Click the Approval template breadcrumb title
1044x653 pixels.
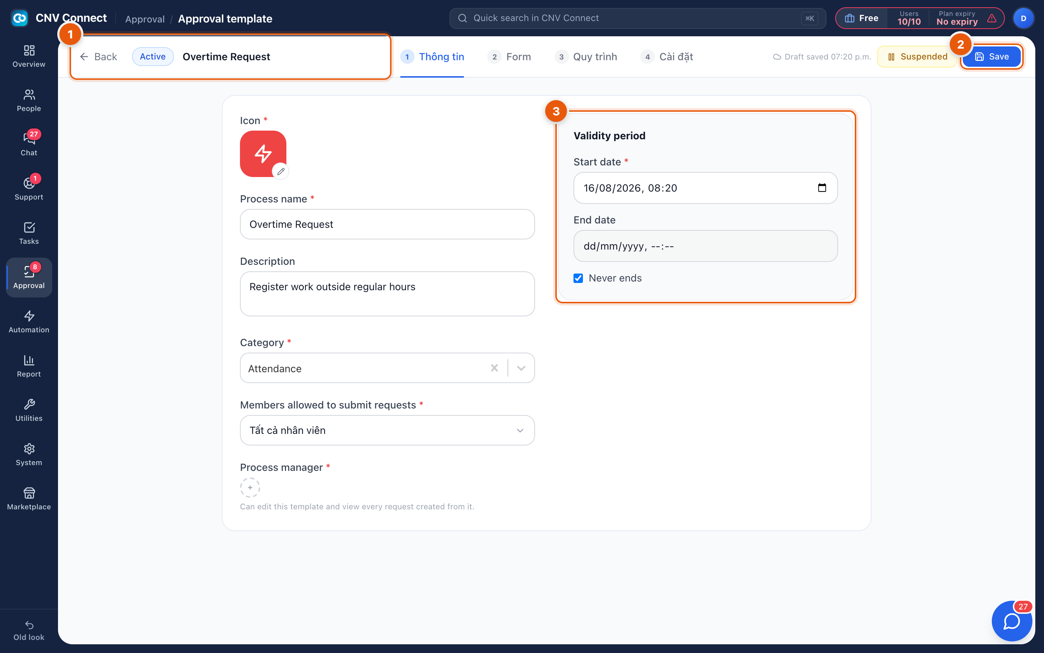225,19
